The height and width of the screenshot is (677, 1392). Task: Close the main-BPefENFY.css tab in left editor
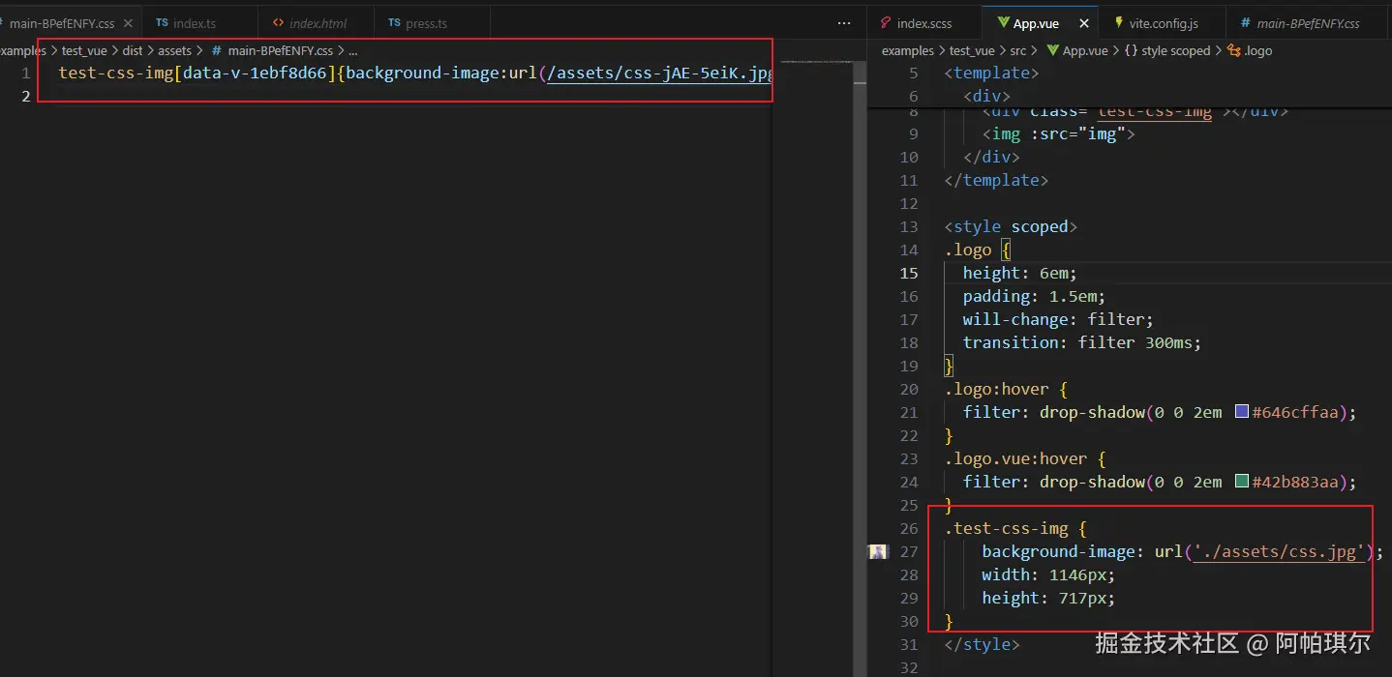click(x=128, y=23)
